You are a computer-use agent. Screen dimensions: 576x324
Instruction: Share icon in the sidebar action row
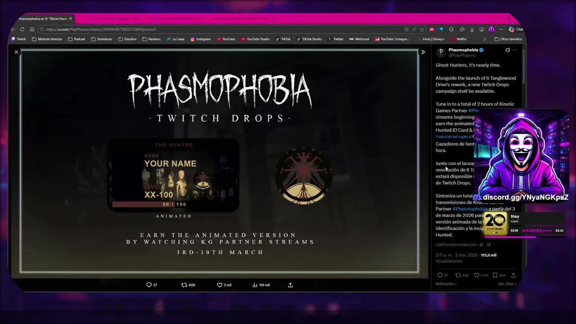513,275
